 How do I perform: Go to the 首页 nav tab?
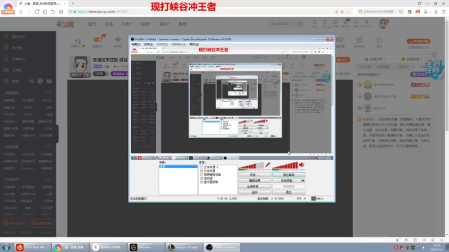(x=92, y=24)
